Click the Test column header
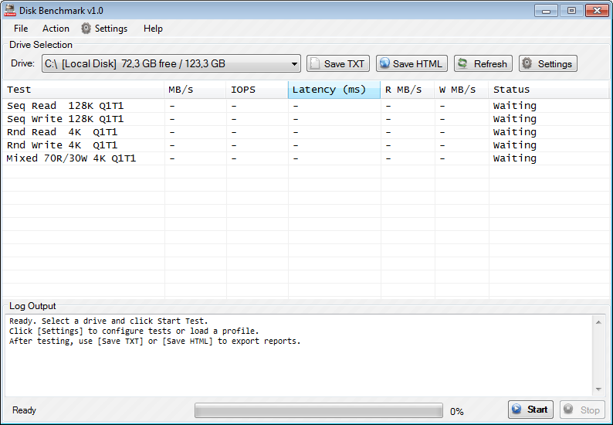The height and width of the screenshot is (425, 613). (x=83, y=90)
